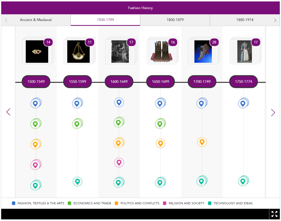
Task: Switch to the Ancient & Medieval tab
Action: point(36,20)
